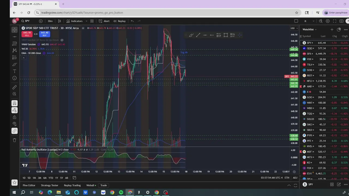Viewport: 349px width, 196px height.
Task: Open the Strategy Tester tab
Action: tap(50, 185)
